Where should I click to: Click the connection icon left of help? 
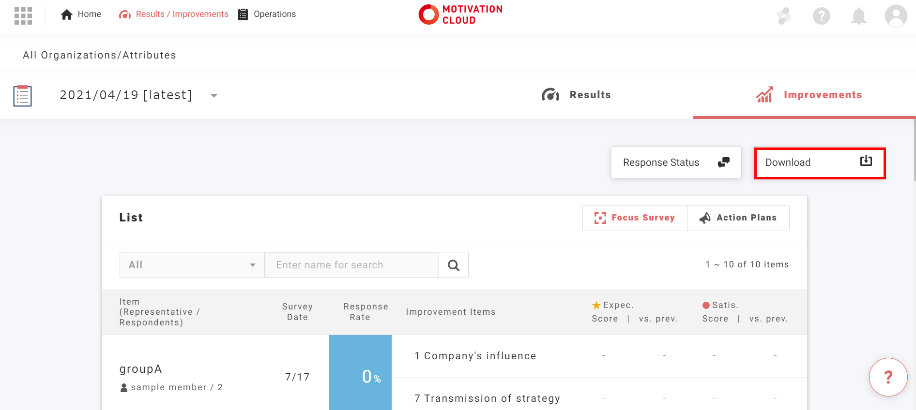pos(784,16)
